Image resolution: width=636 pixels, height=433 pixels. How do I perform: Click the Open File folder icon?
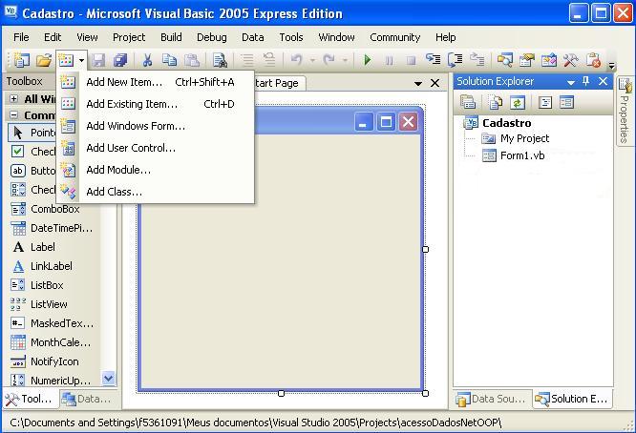point(43,60)
